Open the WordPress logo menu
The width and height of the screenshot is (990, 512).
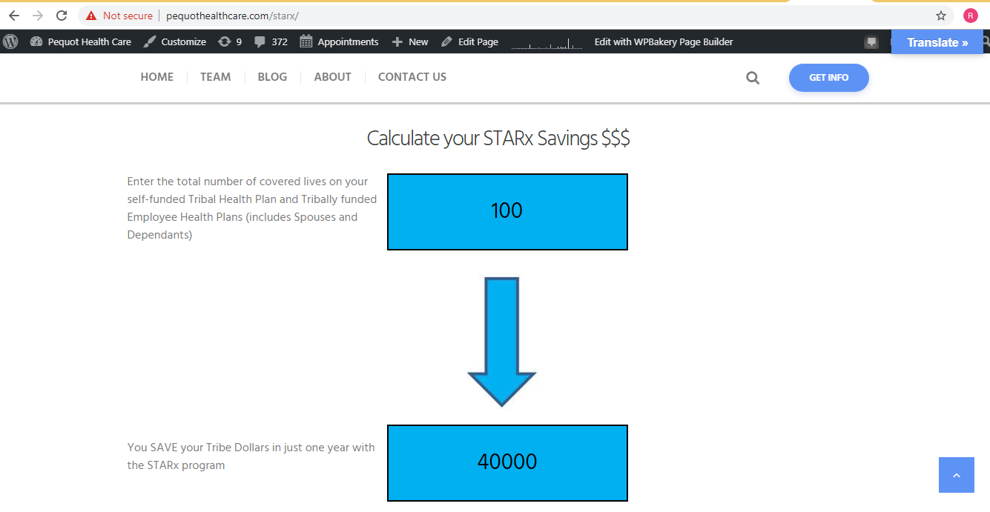(10, 41)
